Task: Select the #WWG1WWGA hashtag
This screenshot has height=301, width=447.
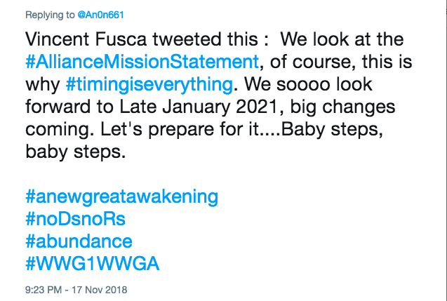Action: point(93,263)
